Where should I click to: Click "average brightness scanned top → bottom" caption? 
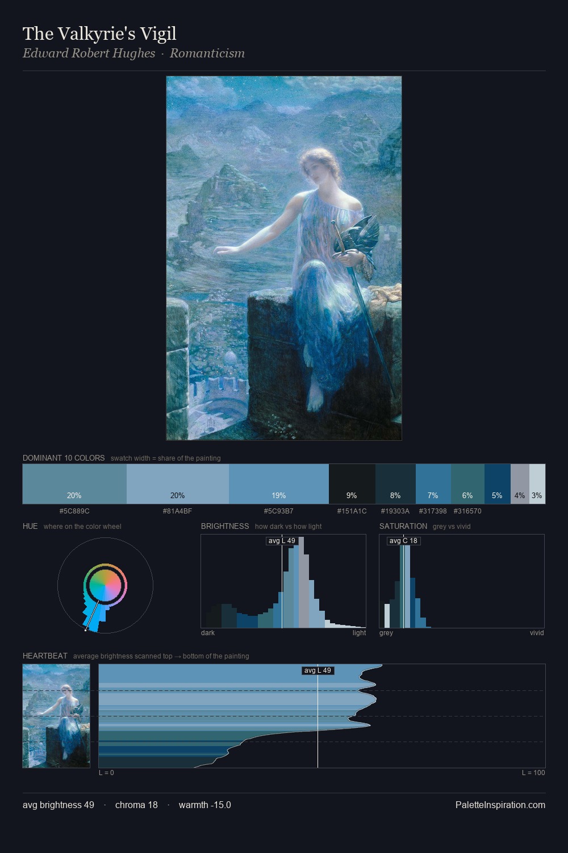click(x=161, y=656)
